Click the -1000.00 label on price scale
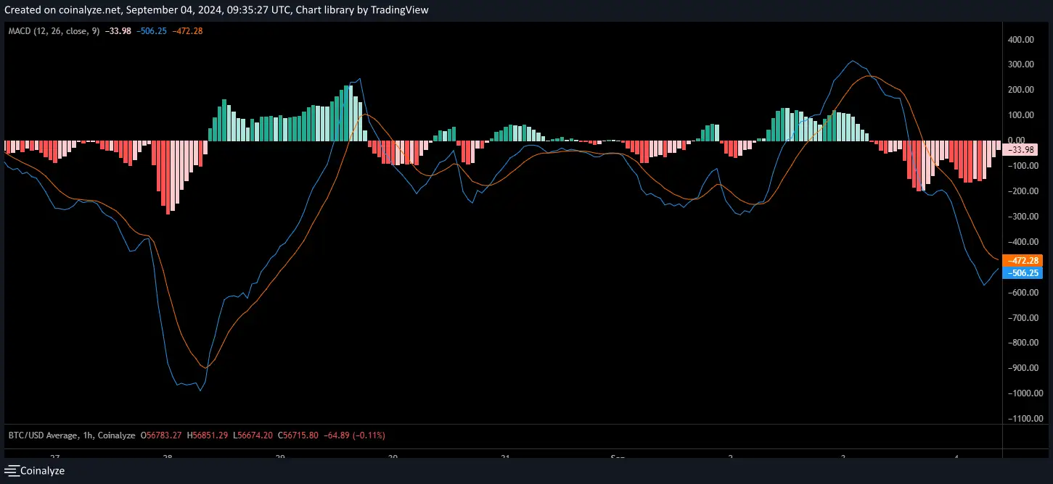The height and width of the screenshot is (484, 1053). click(x=1022, y=393)
